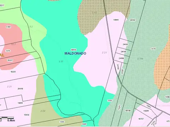This screenshot has height=127, width=170.
Task: Click parcel label 3555
Action: (x=110, y=101)
